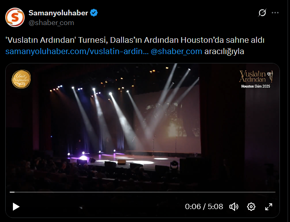The width and height of the screenshot is (290, 222).
Task: Click the Houston Ekim 2025 caption
Action: [256, 86]
